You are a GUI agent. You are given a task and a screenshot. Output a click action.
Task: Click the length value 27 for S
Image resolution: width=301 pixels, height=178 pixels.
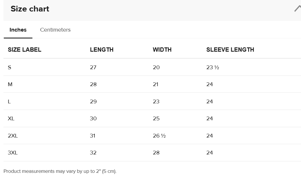pos(93,67)
